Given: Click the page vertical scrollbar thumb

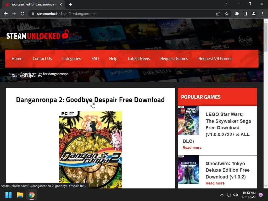Looking at the screenshot, I should [266, 37].
